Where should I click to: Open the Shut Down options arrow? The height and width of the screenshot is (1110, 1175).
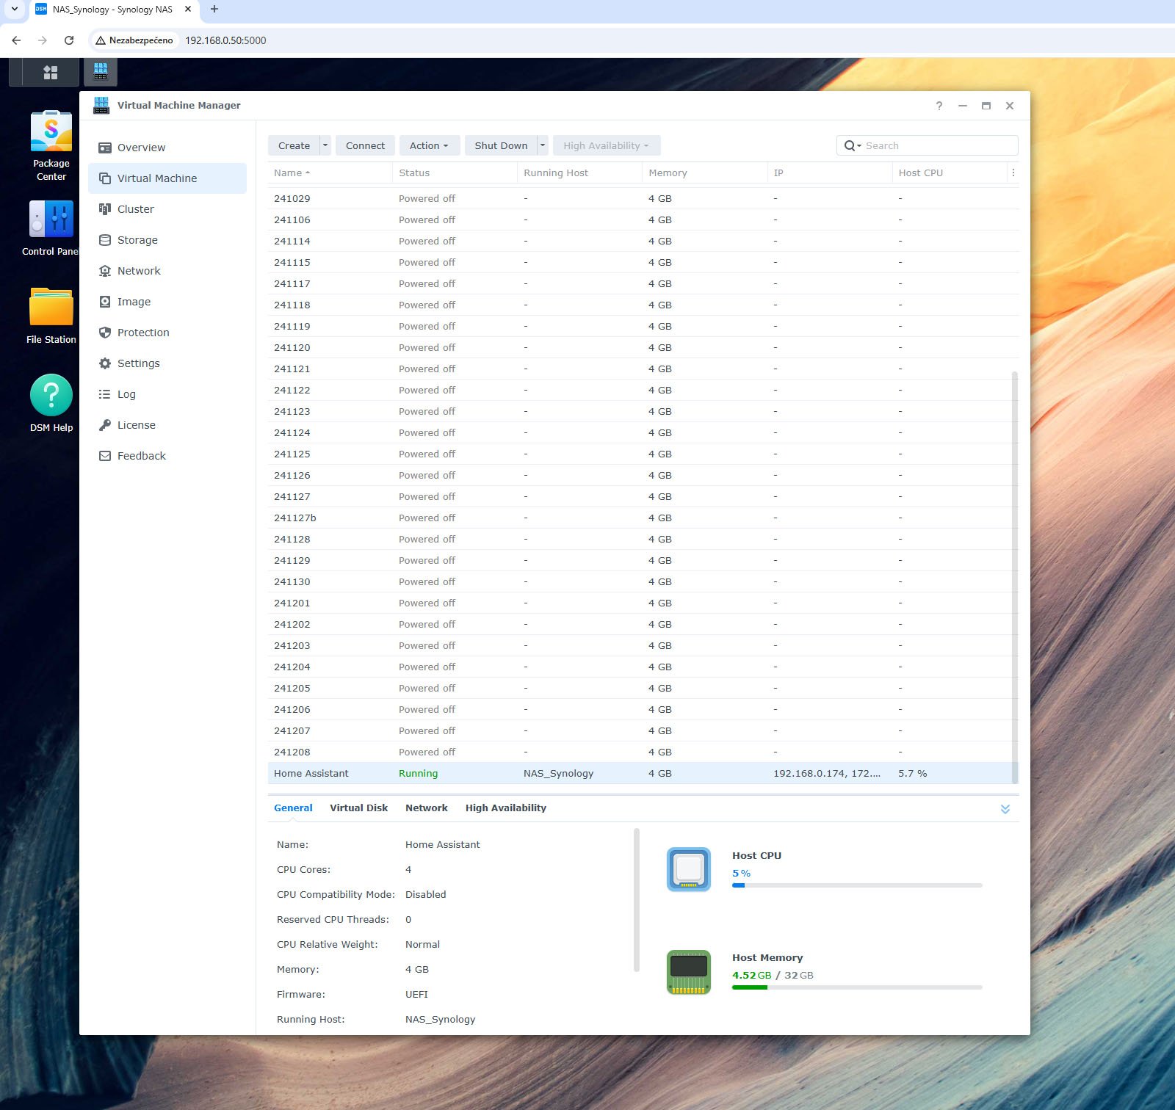[x=543, y=145]
